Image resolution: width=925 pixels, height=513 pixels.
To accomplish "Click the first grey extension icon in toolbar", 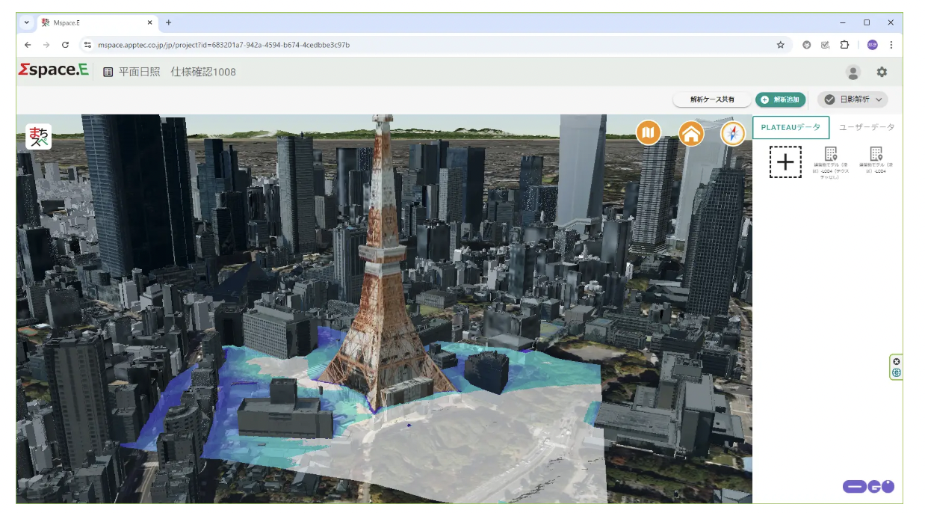I will click(x=807, y=45).
